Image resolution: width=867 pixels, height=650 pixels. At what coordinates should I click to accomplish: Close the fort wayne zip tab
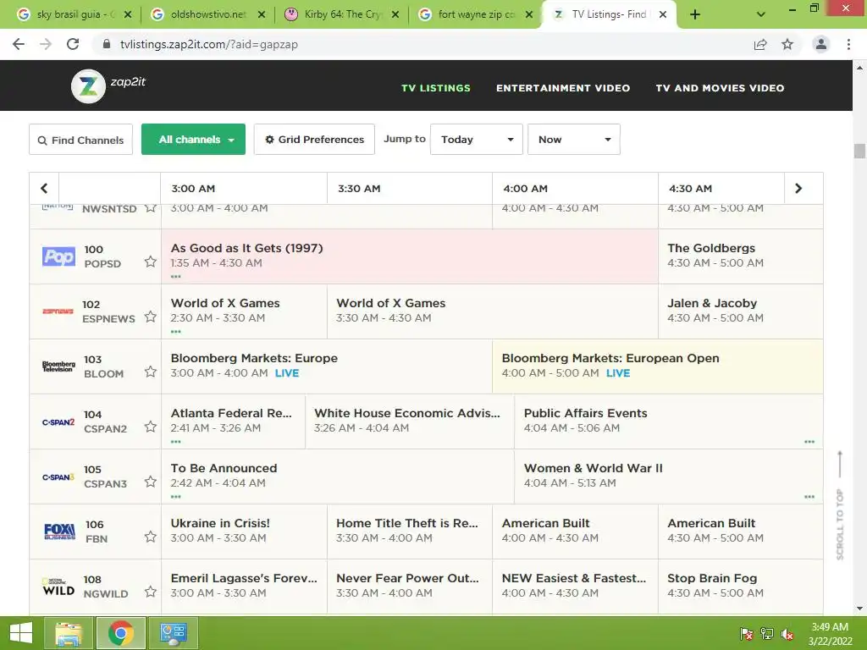528,14
